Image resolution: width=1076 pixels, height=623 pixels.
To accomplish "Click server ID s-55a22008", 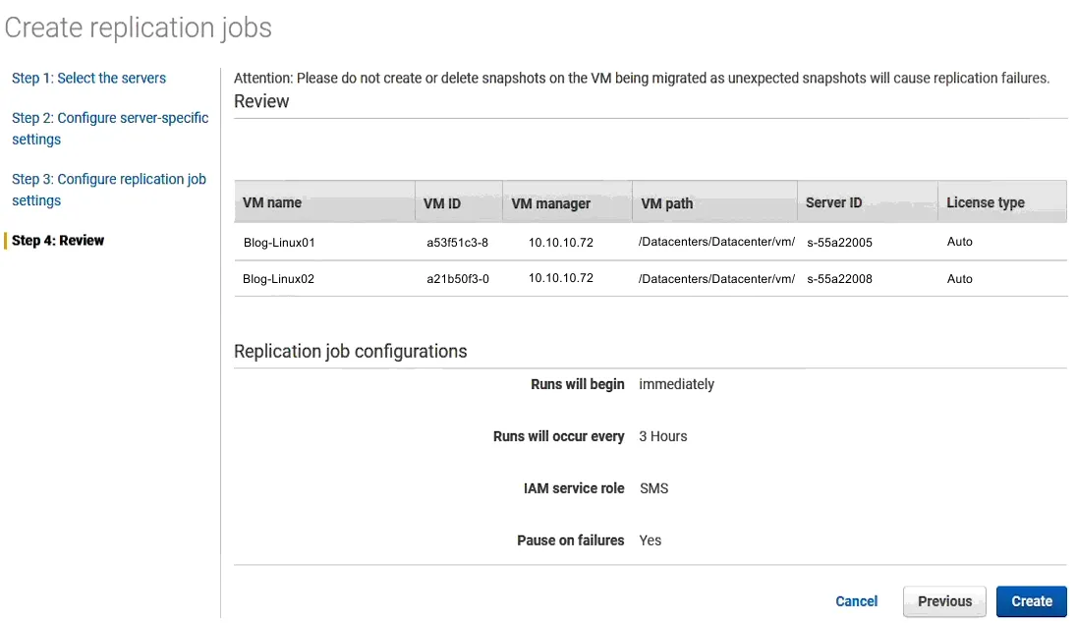I will pos(839,279).
